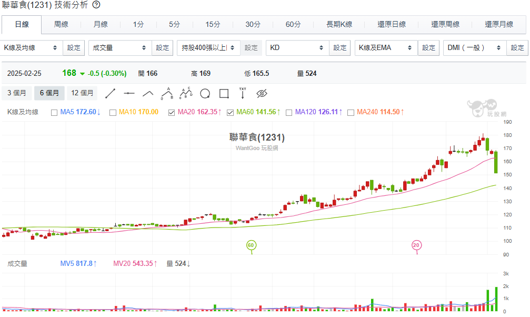Switch to the 還原日線 tab
The height and width of the screenshot is (317, 530).
coord(392,24)
